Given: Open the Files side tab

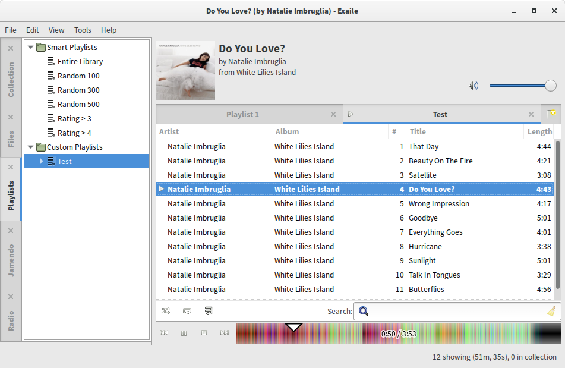Looking at the screenshot, I should tap(11, 139).
